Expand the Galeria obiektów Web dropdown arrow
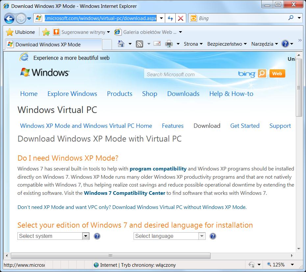 [x=181, y=32]
